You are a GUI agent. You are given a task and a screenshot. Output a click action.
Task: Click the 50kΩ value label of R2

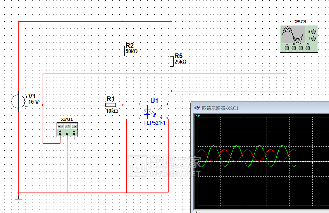(x=132, y=51)
